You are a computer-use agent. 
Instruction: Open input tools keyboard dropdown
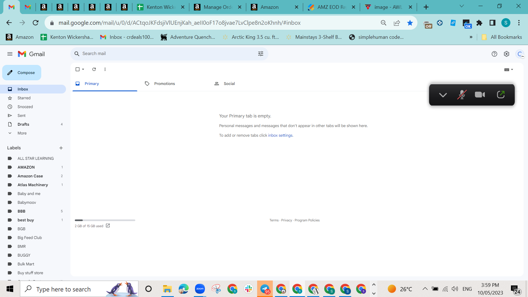click(509, 70)
